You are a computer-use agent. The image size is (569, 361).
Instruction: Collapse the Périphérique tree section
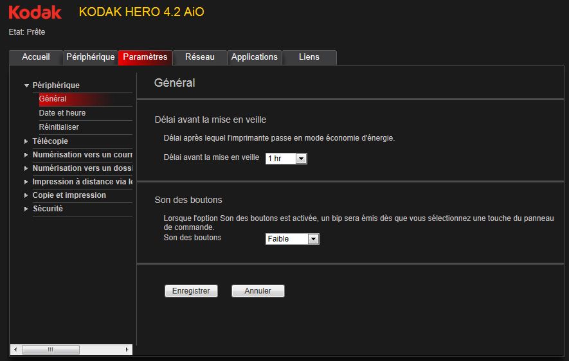[x=27, y=85]
